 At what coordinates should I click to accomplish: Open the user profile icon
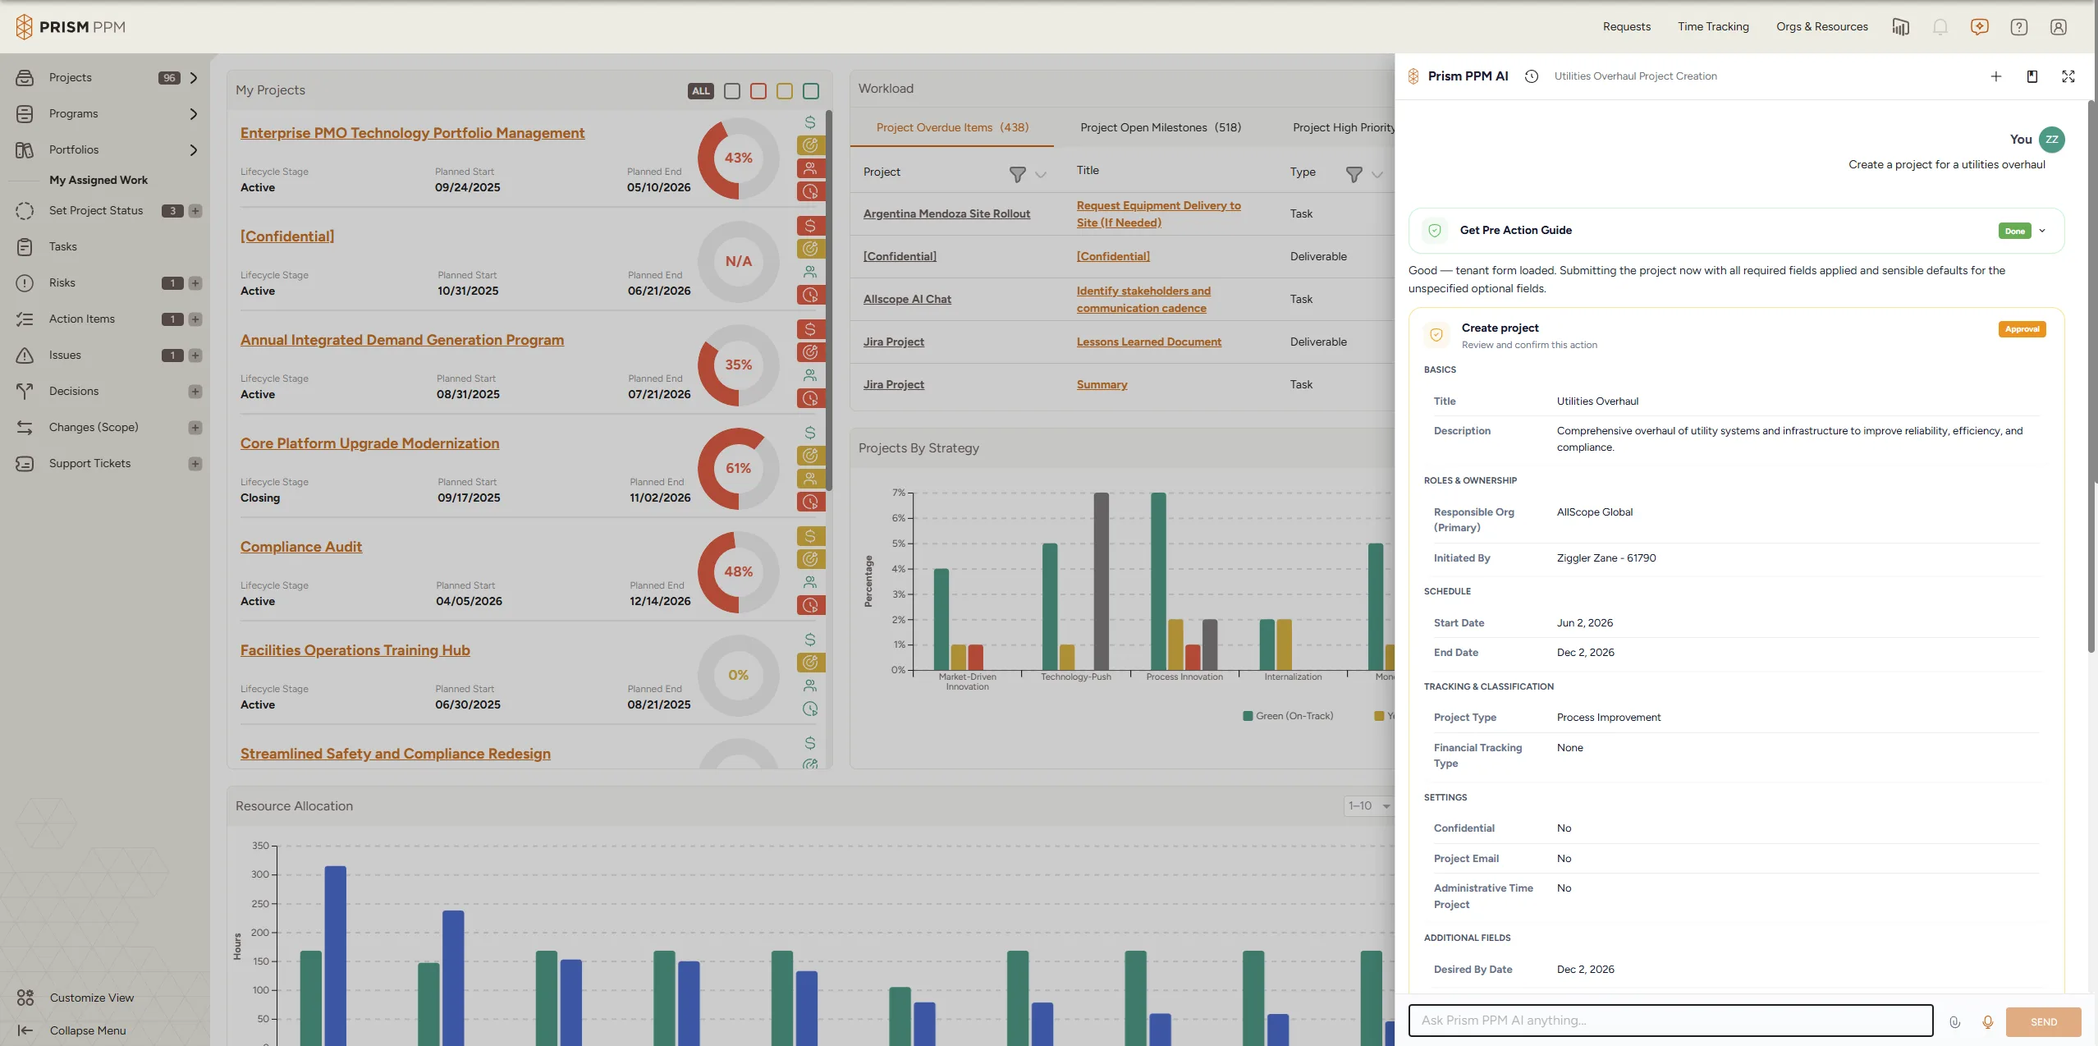point(2058,27)
